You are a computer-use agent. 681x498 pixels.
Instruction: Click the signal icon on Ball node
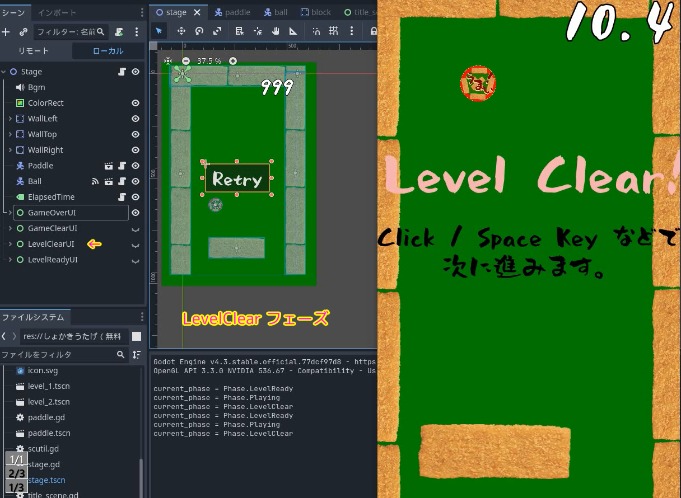tap(95, 181)
